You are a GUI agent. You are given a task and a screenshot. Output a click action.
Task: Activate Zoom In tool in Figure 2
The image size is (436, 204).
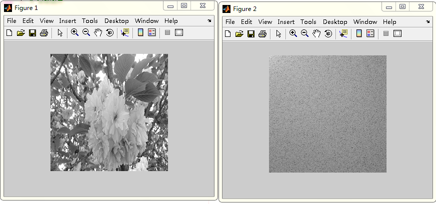tap(293, 33)
